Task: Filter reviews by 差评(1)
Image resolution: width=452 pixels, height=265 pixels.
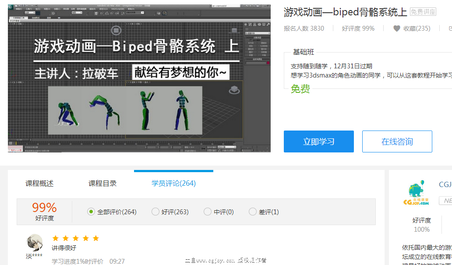Action: point(253,212)
